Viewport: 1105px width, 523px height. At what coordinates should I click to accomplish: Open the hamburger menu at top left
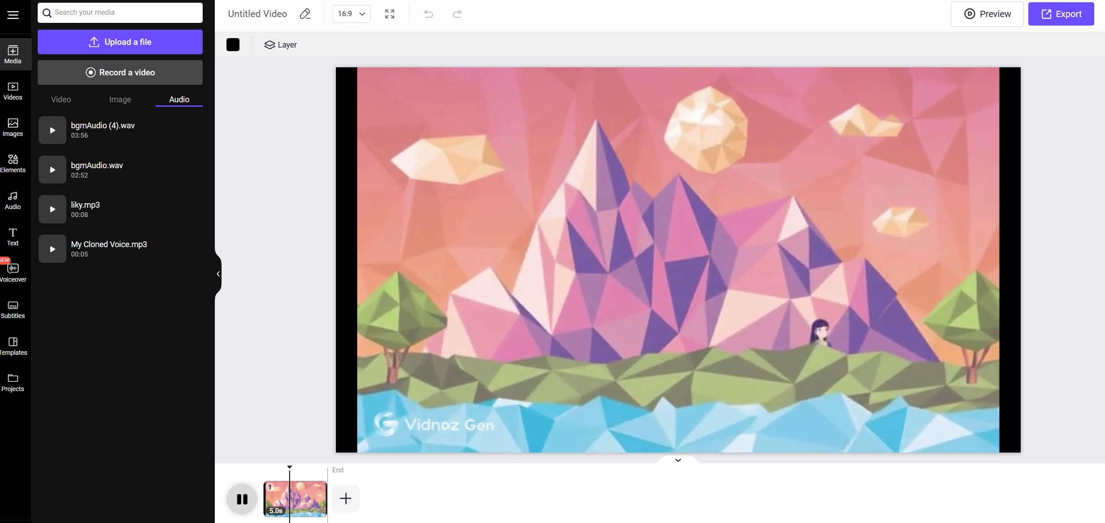pyautogui.click(x=13, y=14)
